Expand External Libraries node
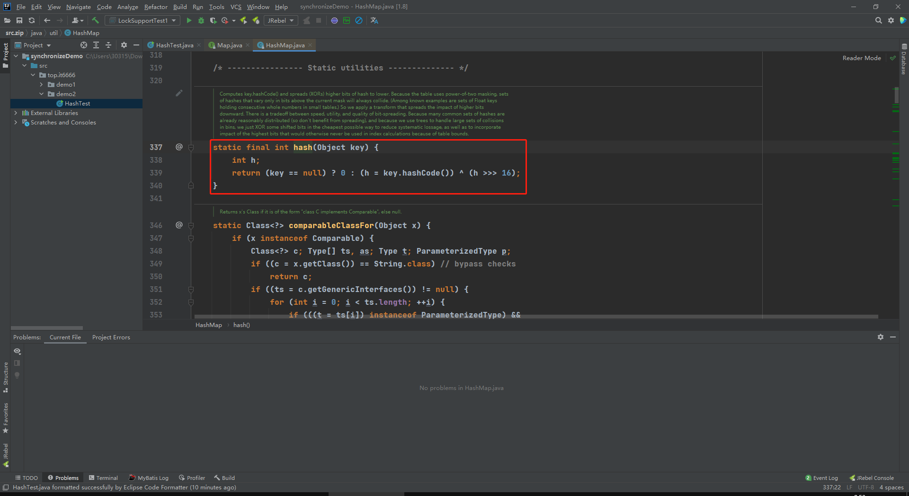Image resolution: width=909 pixels, height=496 pixels. (x=16, y=113)
